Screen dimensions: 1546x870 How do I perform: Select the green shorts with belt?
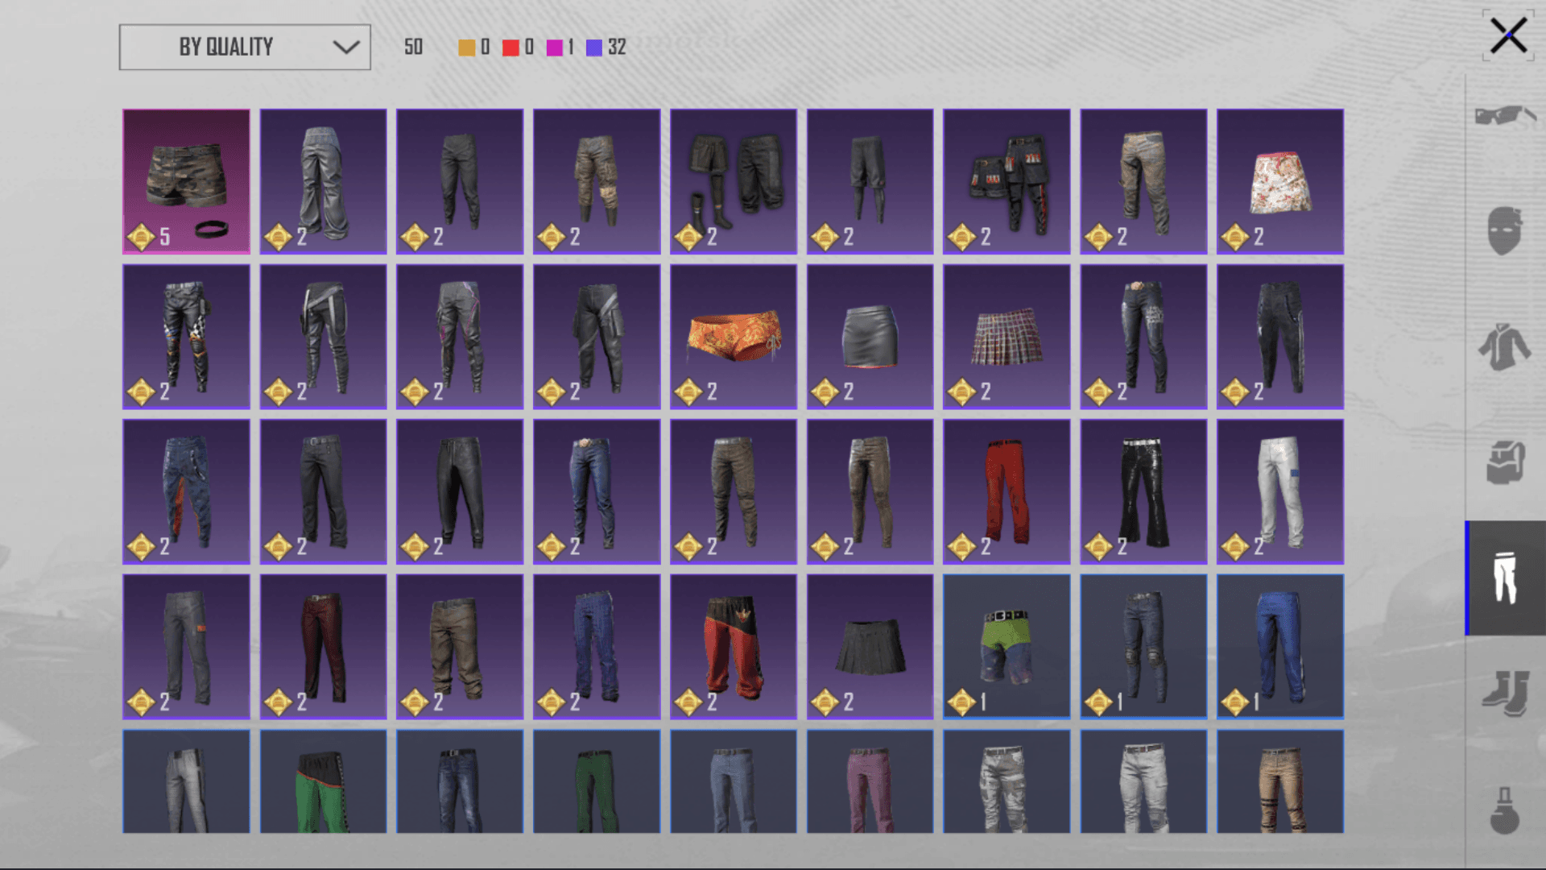(x=1007, y=647)
